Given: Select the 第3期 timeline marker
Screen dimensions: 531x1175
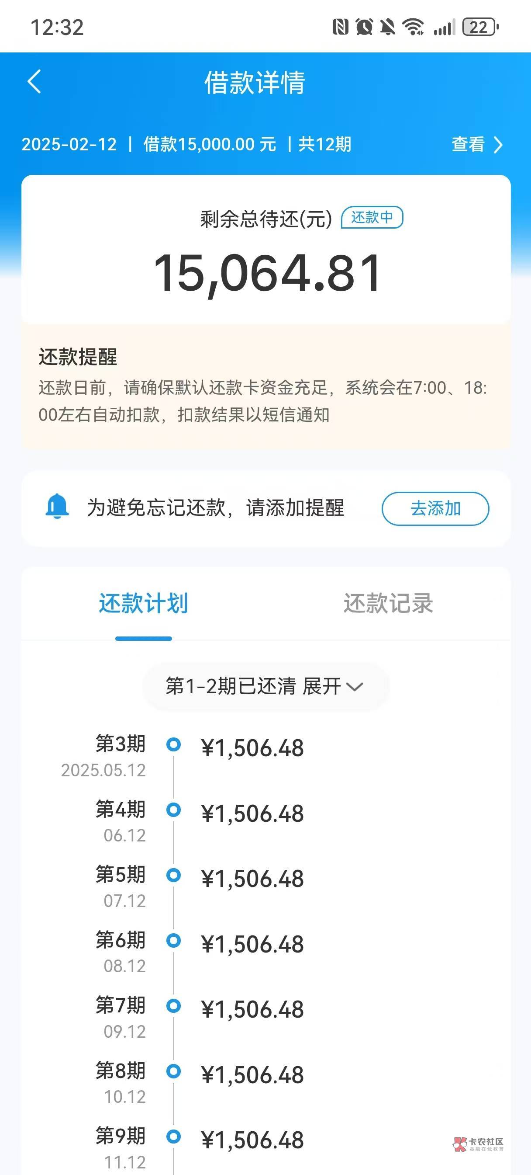Looking at the screenshot, I should [x=173, y=744].
